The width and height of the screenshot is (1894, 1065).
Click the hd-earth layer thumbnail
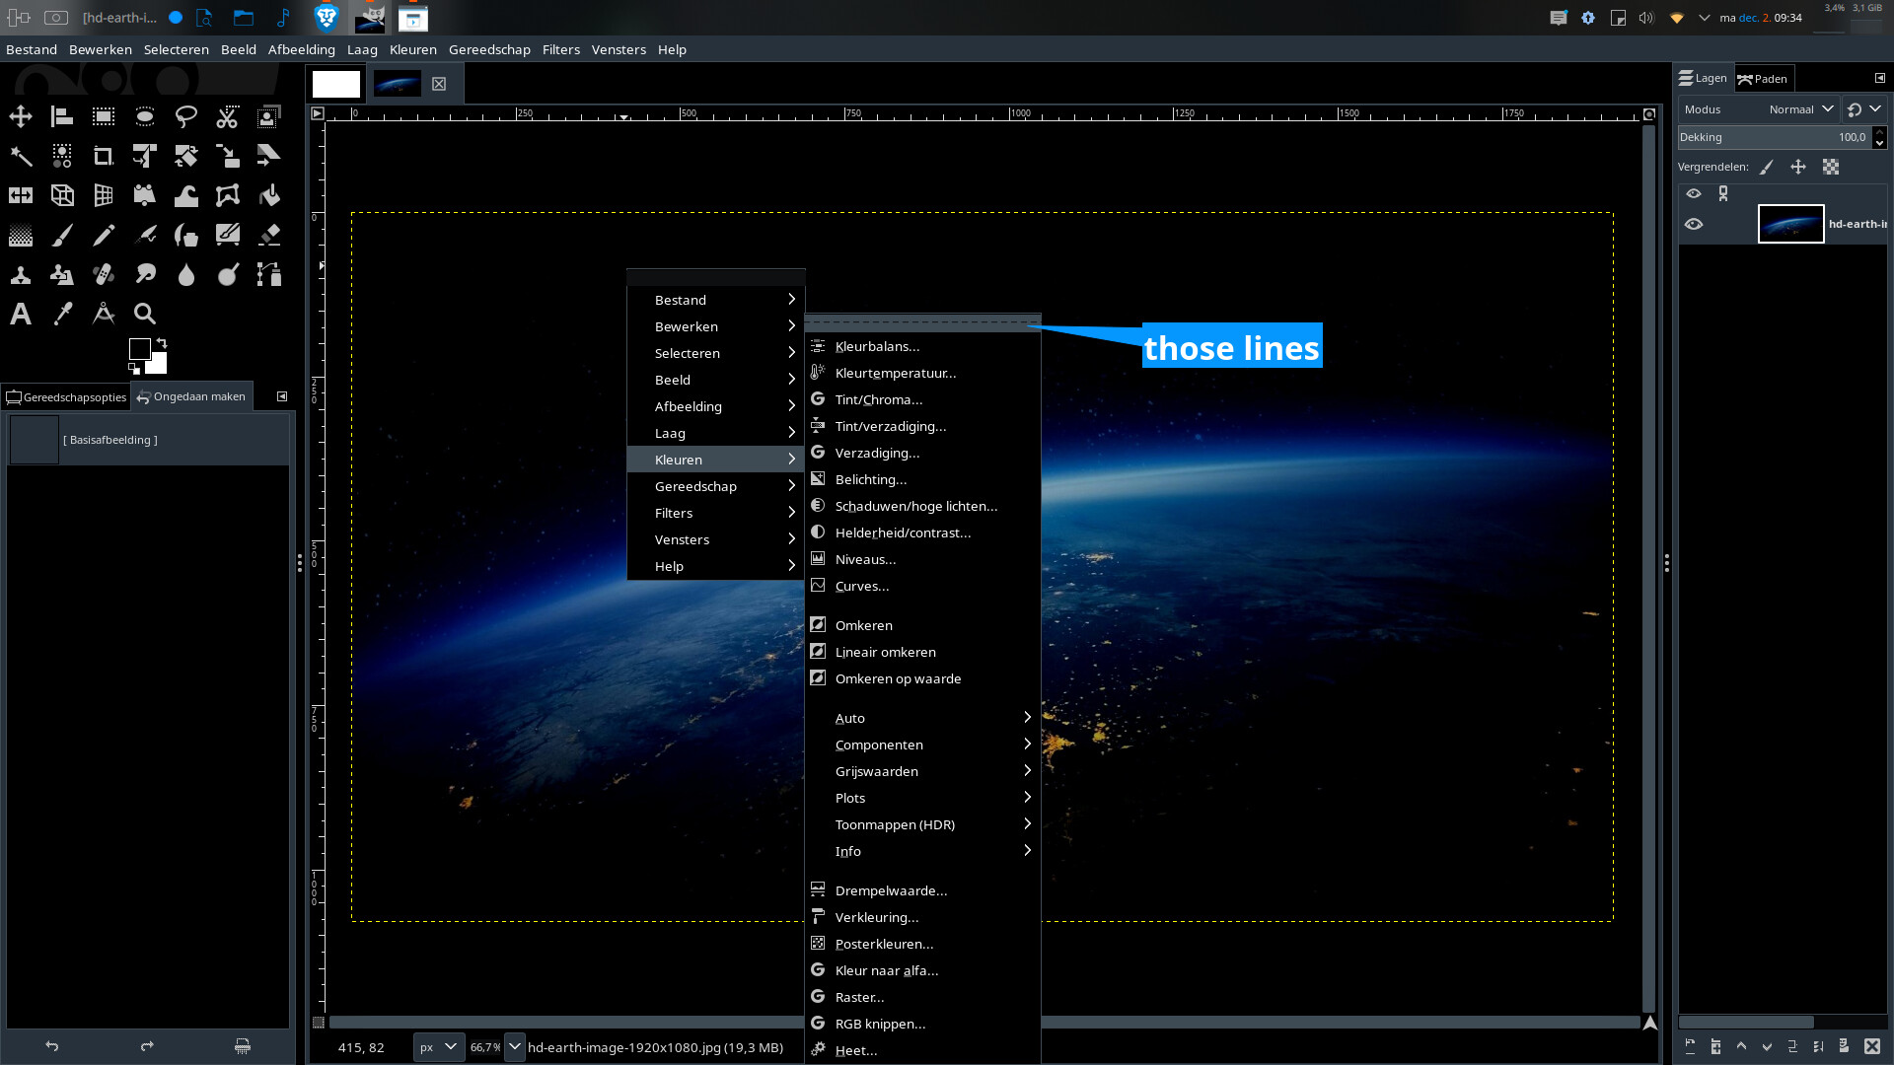[x=1790, y=224]
